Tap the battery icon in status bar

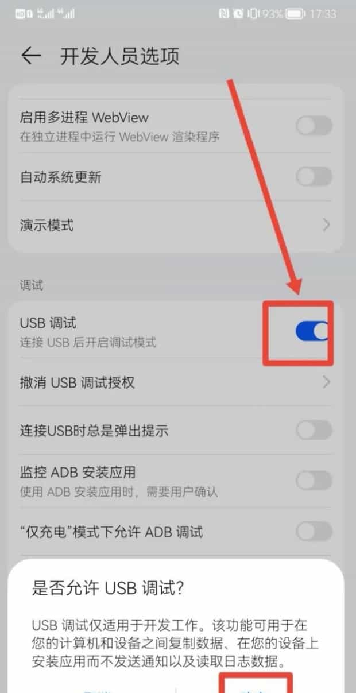[x=295, y=14]
